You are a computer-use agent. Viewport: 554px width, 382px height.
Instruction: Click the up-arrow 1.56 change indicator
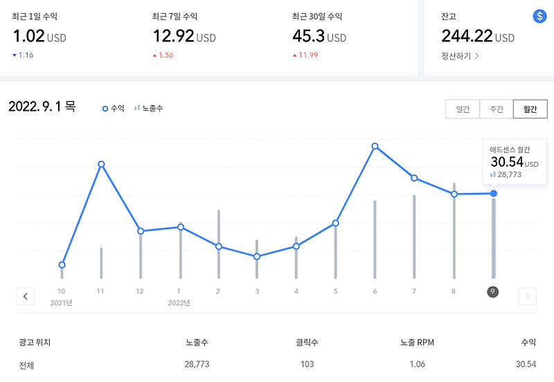pyautogui.click(x=163, y=55)
